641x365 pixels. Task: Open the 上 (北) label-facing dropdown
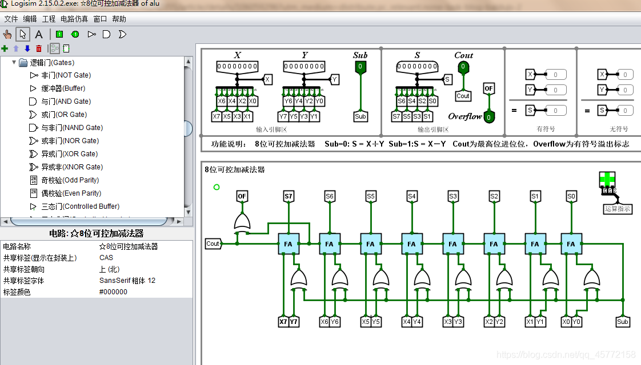(145, 269)
